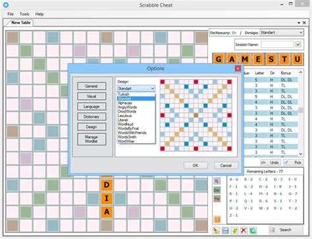Open the Tools menu
This screenshot has height=239, width=312.
pyautogui.click(x=24, y=14)
